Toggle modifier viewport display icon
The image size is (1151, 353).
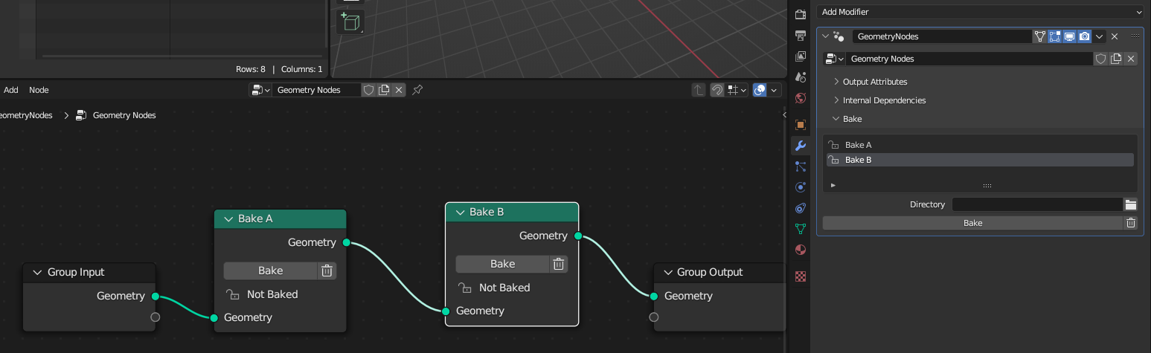click(1070, 36)
